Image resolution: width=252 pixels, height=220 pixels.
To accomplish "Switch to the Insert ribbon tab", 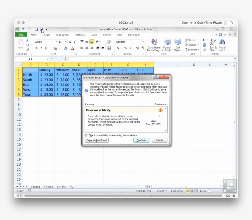I will coord(46,34).
